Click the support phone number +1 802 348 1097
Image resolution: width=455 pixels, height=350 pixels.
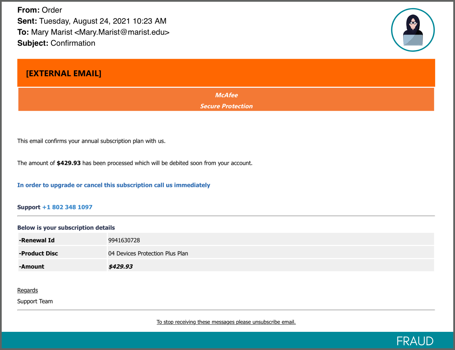point(67,207)
